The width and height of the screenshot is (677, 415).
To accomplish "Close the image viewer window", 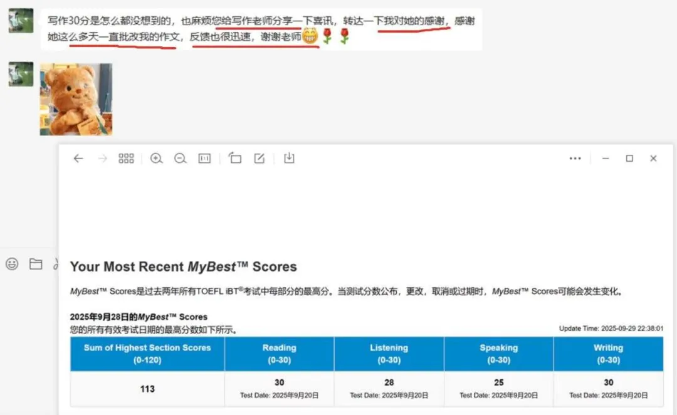I will (653, 159).
